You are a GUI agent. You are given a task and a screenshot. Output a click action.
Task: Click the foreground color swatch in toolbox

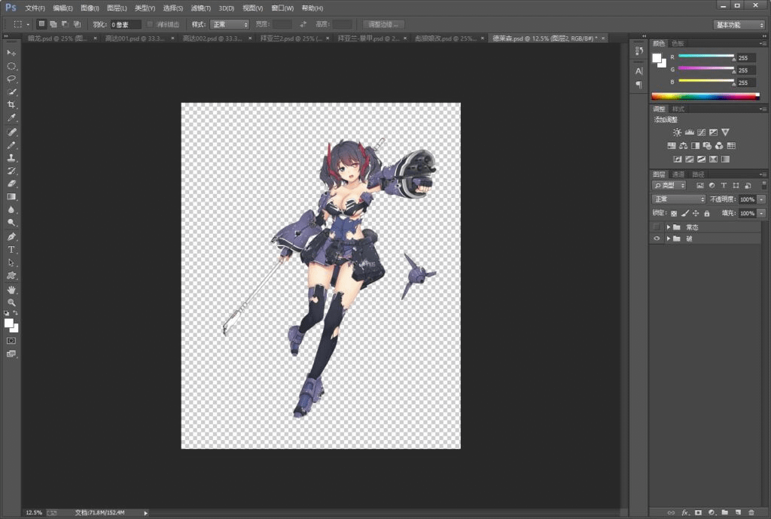9,323
